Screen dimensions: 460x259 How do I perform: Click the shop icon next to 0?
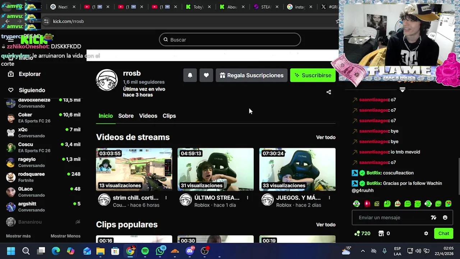point(381,233)
